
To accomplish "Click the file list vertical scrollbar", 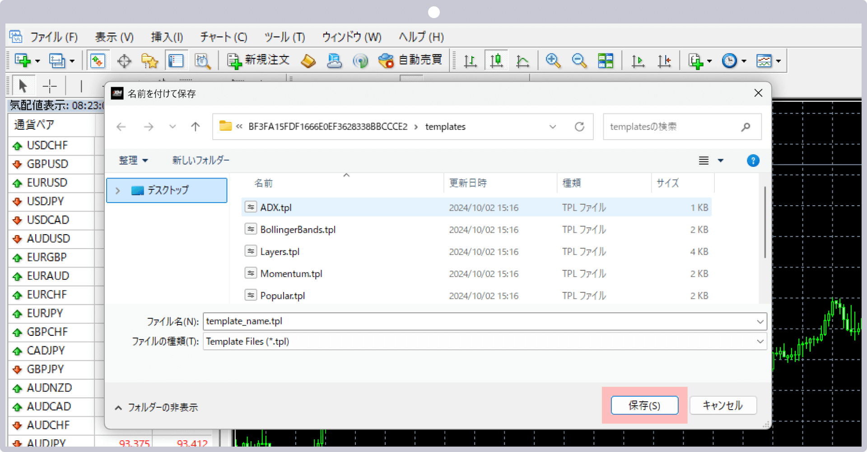I will pos(764,222).
